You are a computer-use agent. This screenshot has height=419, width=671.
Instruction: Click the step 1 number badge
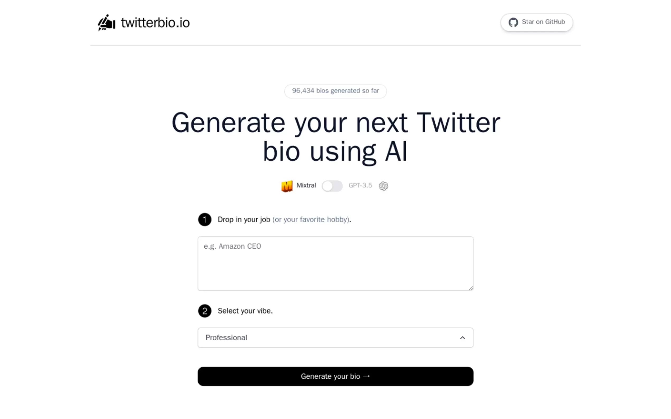point(205,220)
